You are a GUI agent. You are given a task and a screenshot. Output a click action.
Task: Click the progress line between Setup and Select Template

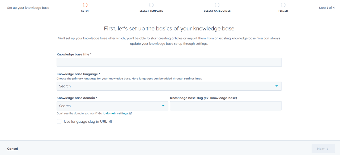118,5
